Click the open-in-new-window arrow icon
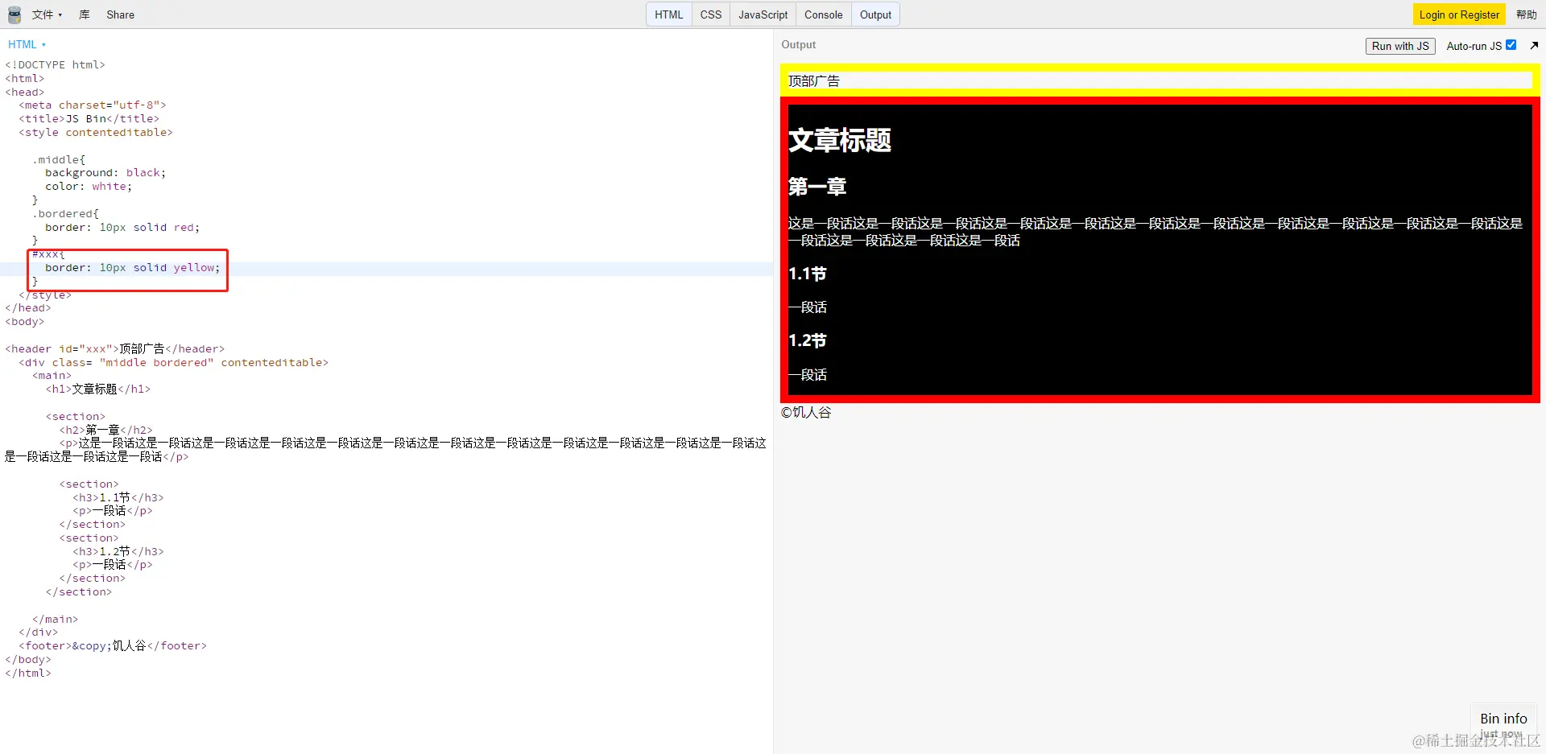This screenshot has width=1546, height=754. click(x=1535, y=45)
